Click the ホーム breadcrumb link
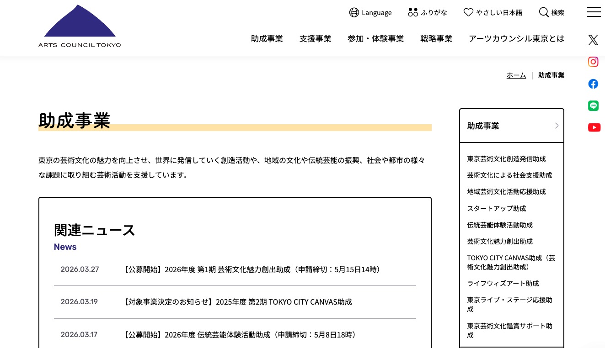Viewport: 605px width, 348px height. [x=516, y=75]
